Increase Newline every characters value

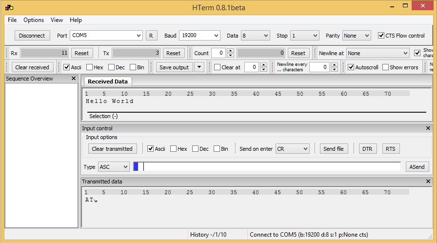(334, 64)
